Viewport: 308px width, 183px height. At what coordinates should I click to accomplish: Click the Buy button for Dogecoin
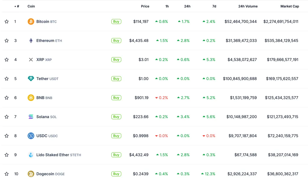pyautogui.click(x=116, y=174)
